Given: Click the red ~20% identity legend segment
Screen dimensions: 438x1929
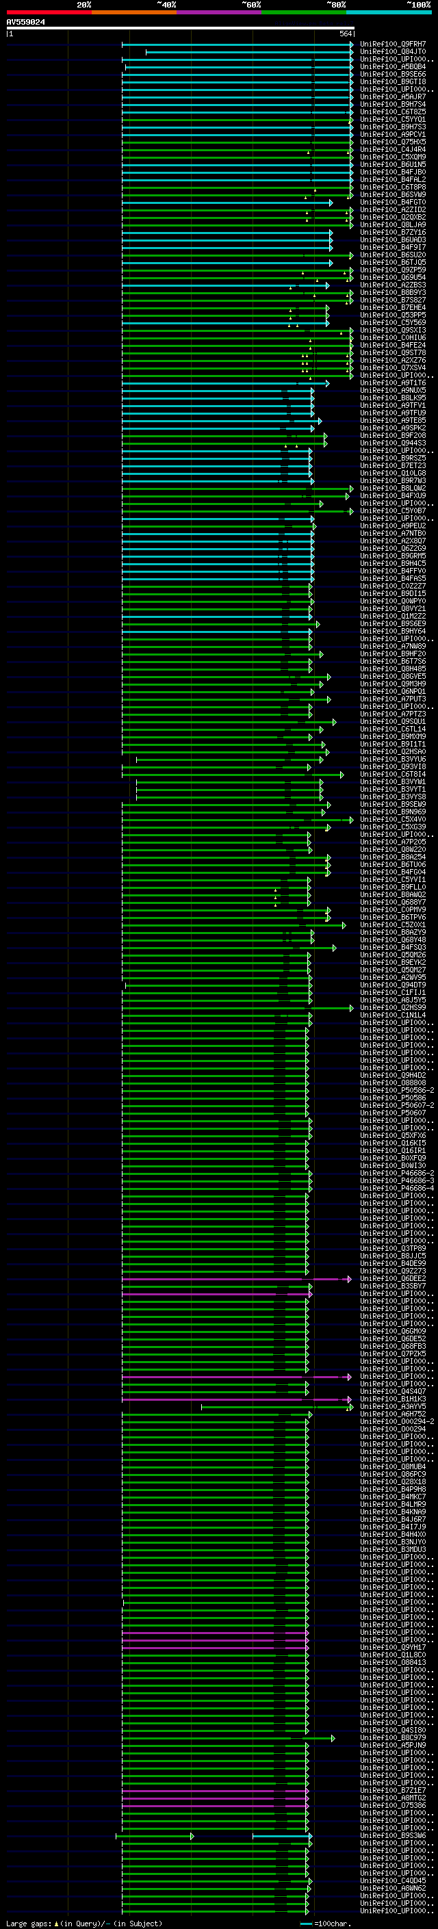Looking at the screenshot, I should coord(49,12).
